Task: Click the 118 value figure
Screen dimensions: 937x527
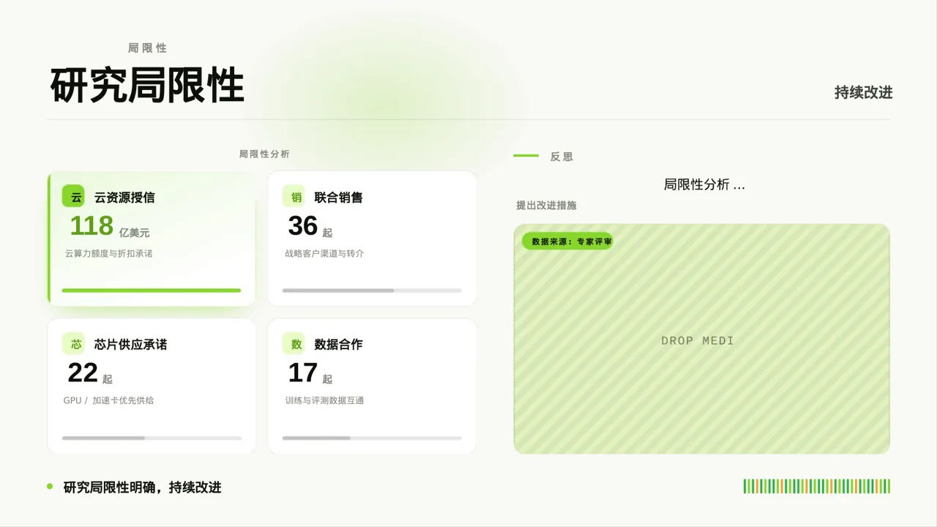Action: (x=92, y=225)
